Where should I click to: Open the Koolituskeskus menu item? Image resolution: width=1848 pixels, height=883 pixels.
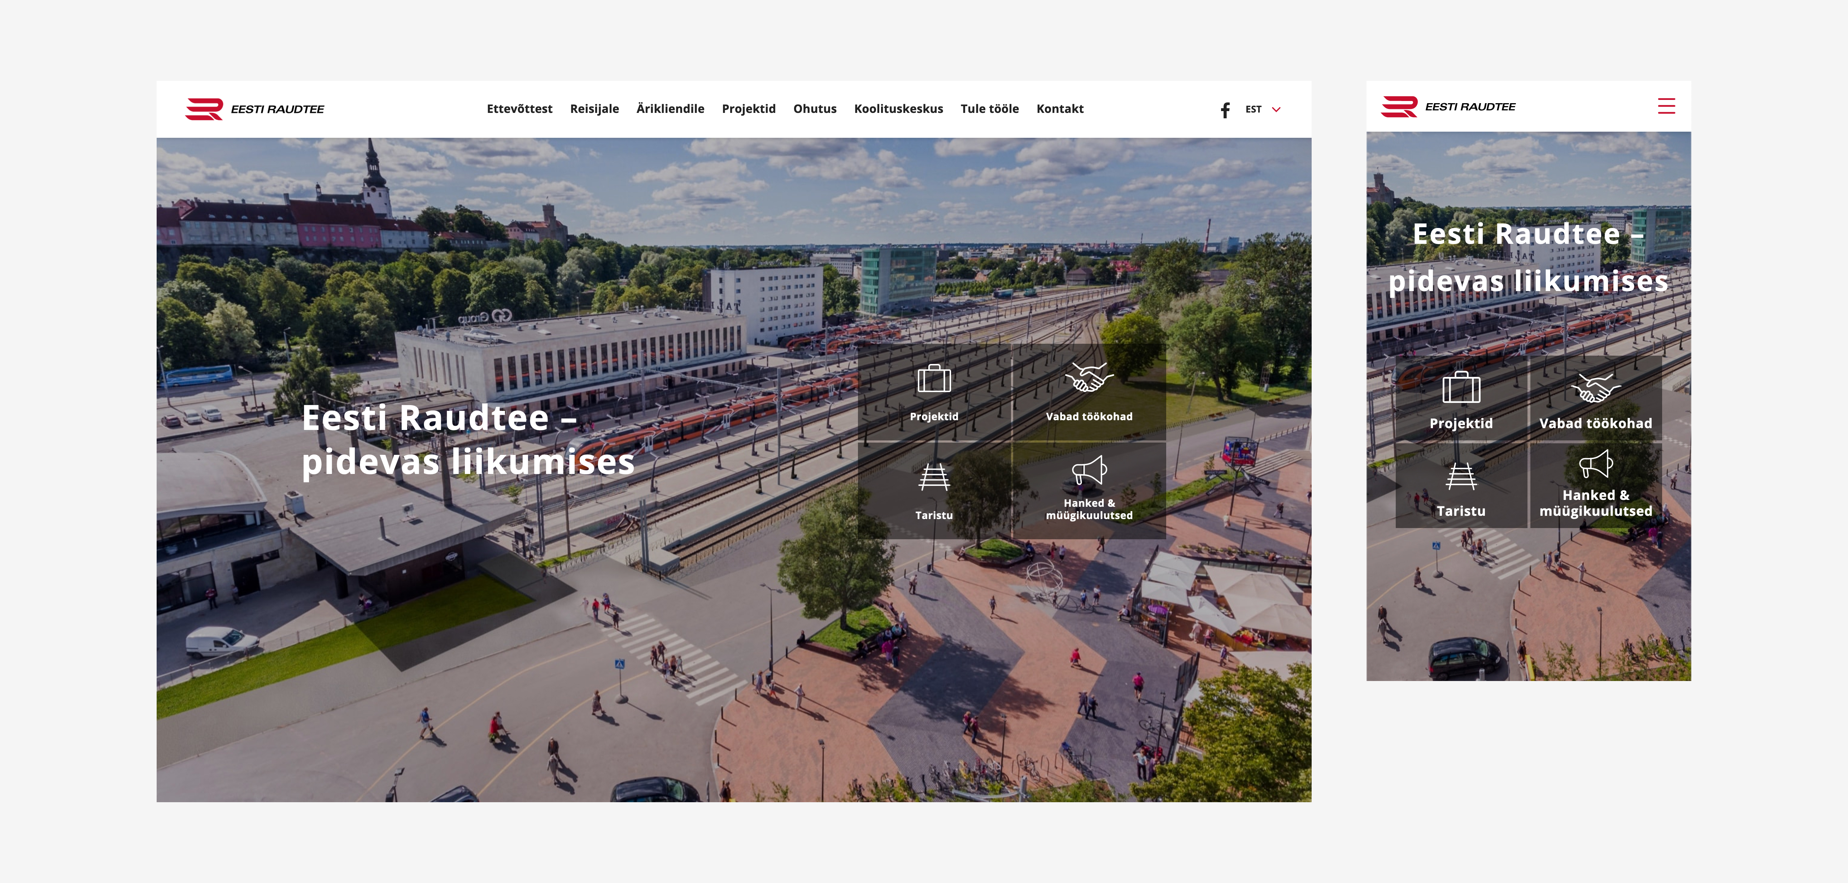click(x=898, y=109)
